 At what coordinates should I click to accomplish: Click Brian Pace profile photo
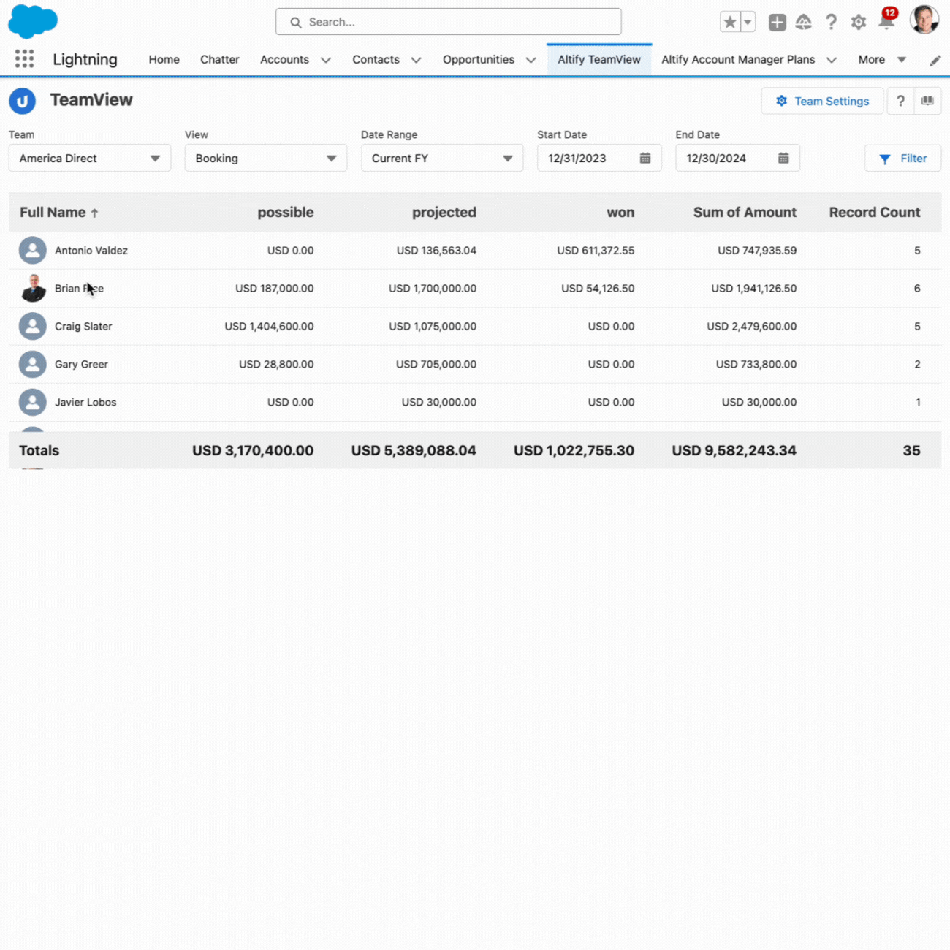33,288
